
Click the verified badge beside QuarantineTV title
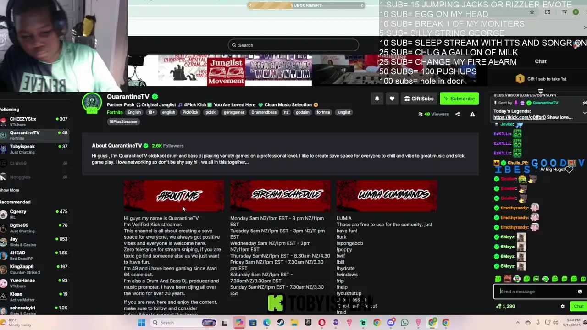pyautogui.click(x=155, y=97)
